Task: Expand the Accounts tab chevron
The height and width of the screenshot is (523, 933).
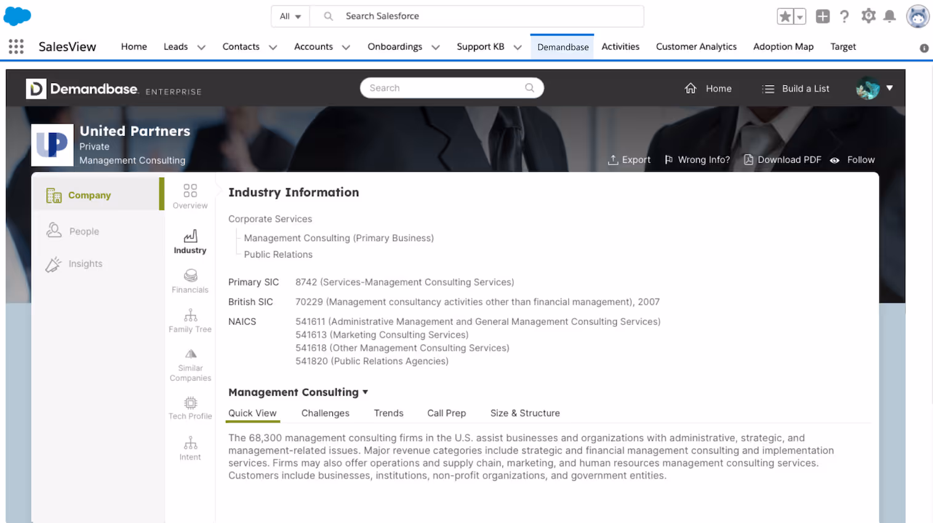Action: [x=346, y=47]
